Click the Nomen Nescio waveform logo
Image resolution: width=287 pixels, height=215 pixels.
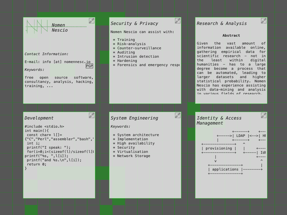[37, 27]
